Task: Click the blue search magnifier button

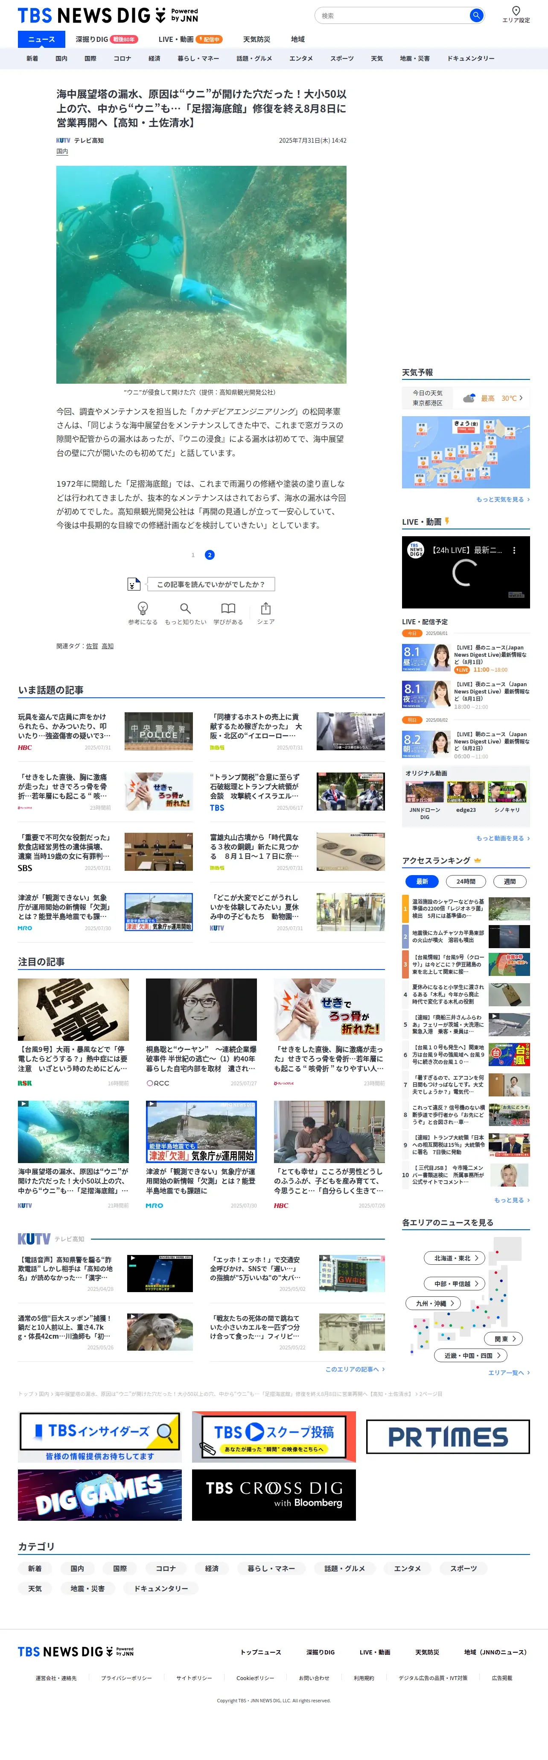Action: coord(476,15)
